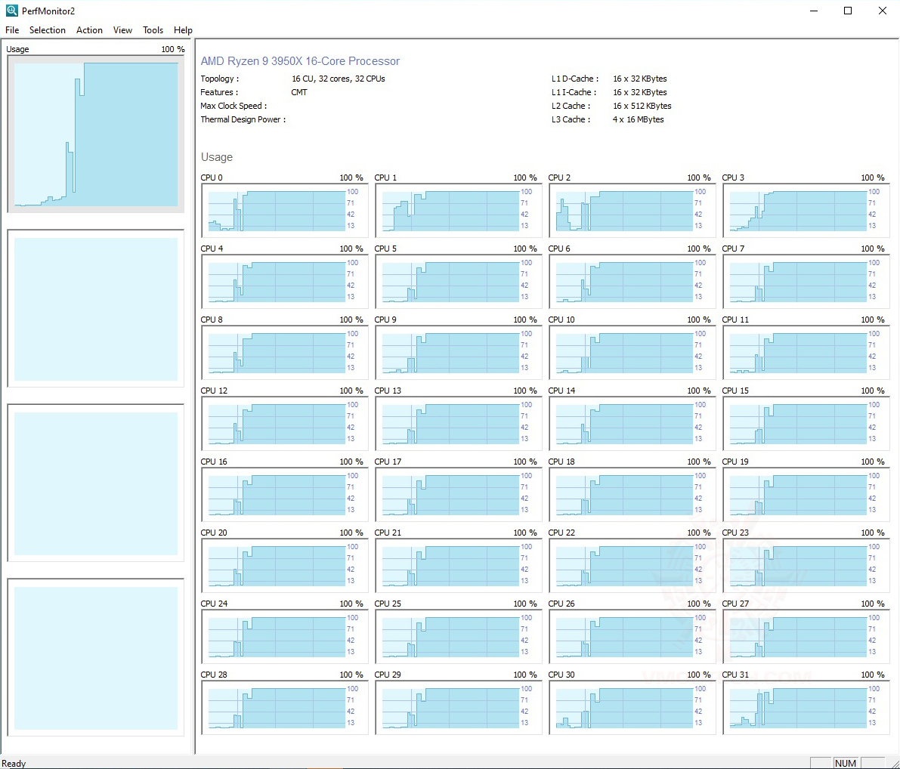Image resolution: width=900 pixels, height=769 pixels.
Task: Click the CPU 25 usage graph
Action: (x=459, y=638)
